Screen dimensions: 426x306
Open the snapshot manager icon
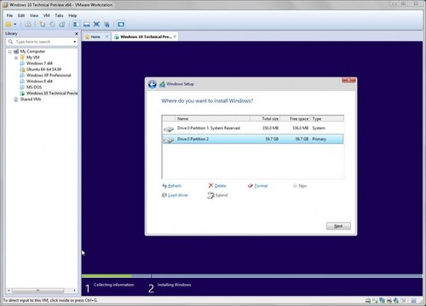(62, 25)
